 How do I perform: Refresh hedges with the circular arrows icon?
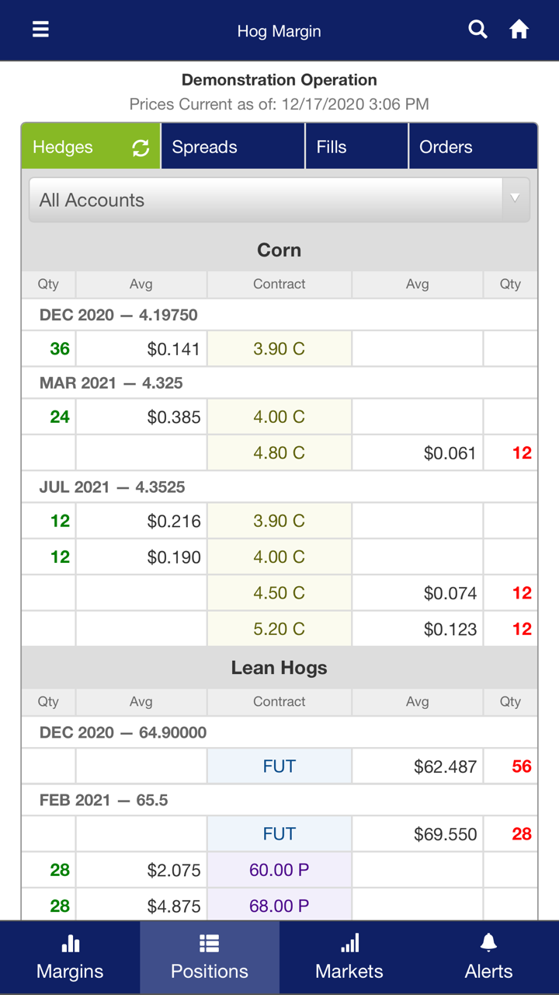pyautogui.click(x=141, y=148)
